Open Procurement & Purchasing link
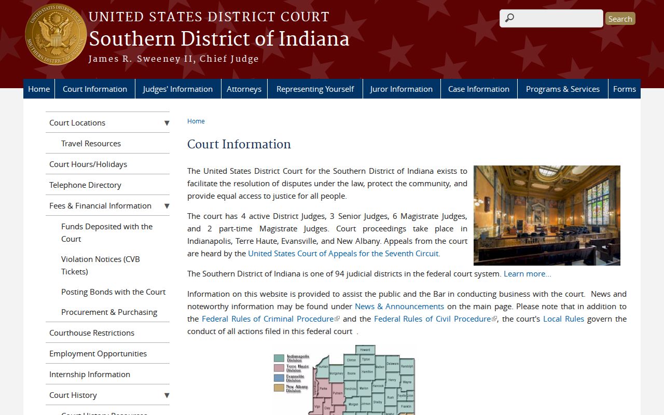This screenshot has height=415, width=664. point(109,312)
